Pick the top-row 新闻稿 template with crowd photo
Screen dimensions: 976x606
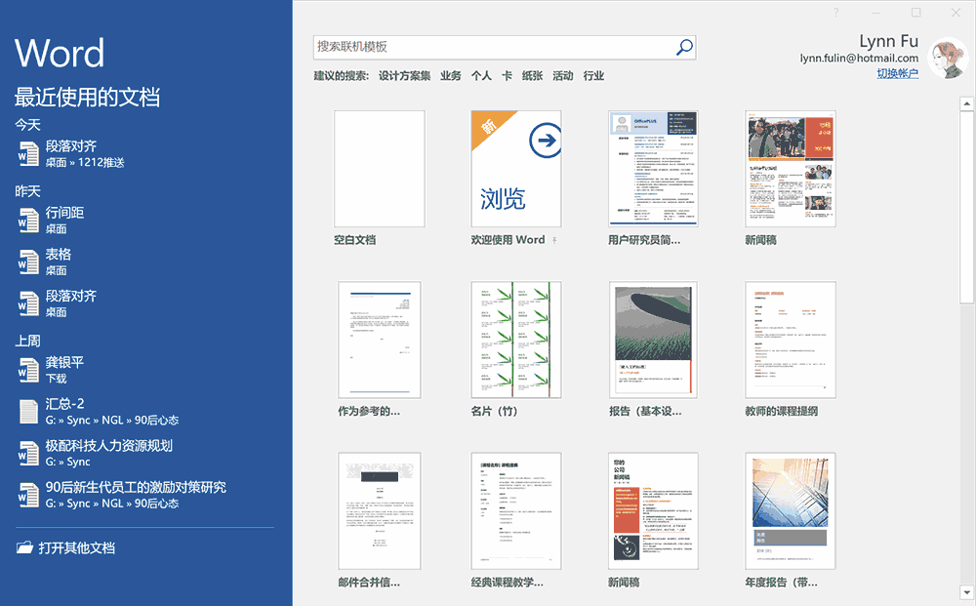pyautogui.click(x=790, y=169)
